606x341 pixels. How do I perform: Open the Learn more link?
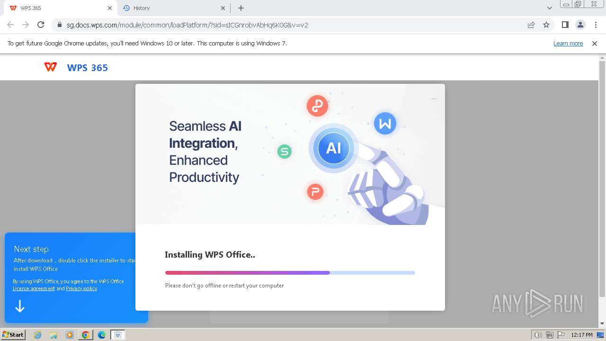click(568, 44)
